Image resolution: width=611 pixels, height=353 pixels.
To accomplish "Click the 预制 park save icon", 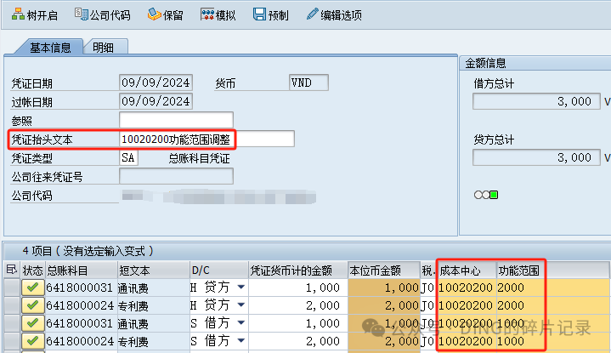I will (259, 14).
